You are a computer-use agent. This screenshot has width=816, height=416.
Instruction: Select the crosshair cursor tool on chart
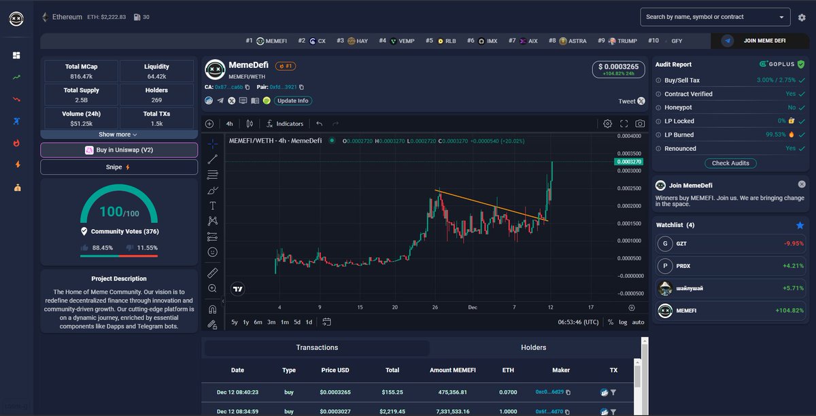[213, 144]
